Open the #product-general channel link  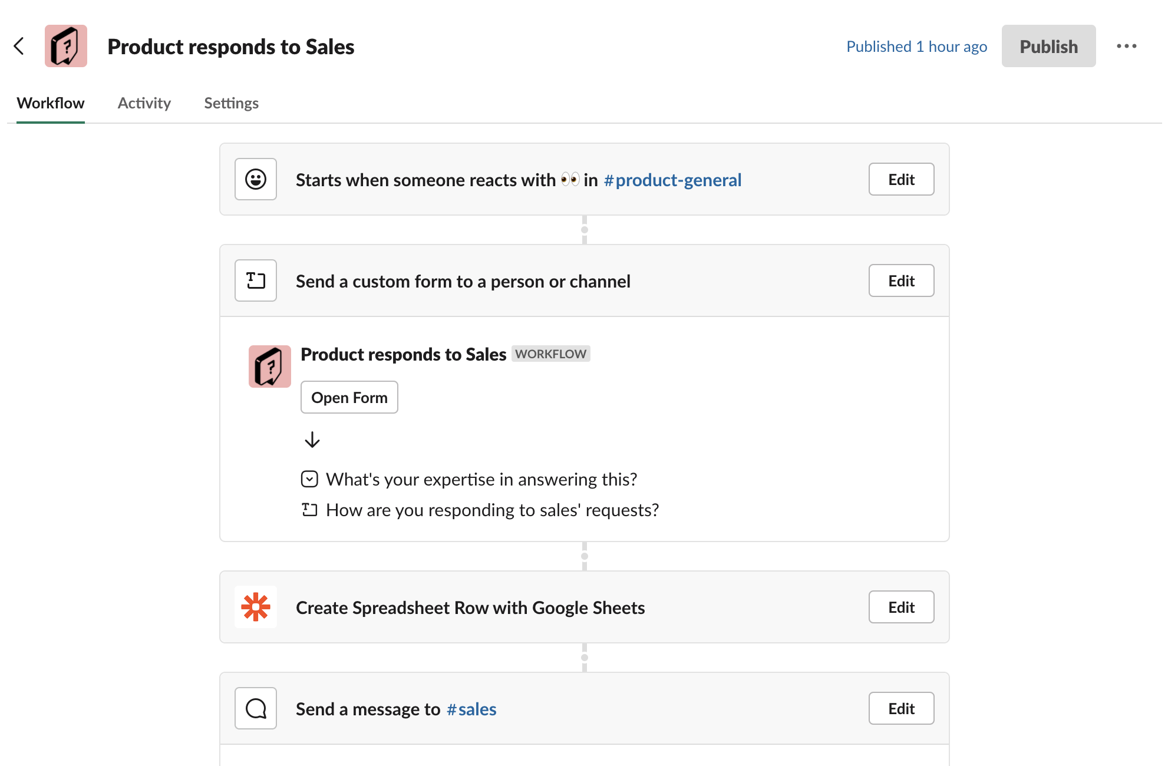click(672, 180)
